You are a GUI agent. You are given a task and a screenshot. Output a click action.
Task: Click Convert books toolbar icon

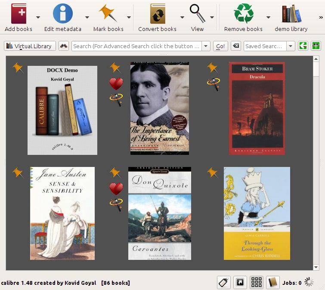tap(158, 14)
